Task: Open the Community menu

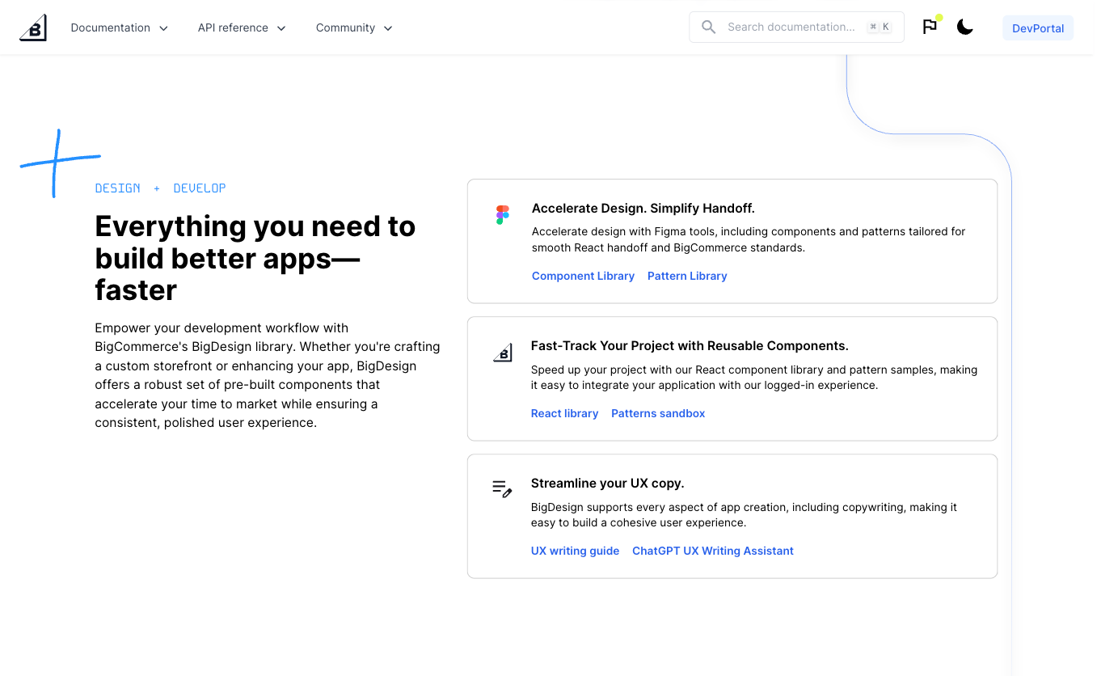Action: click(x=355, y=27)
